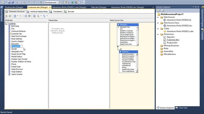Click the Process (refresh) icon in dimension toolbar

tap(10, 16)
